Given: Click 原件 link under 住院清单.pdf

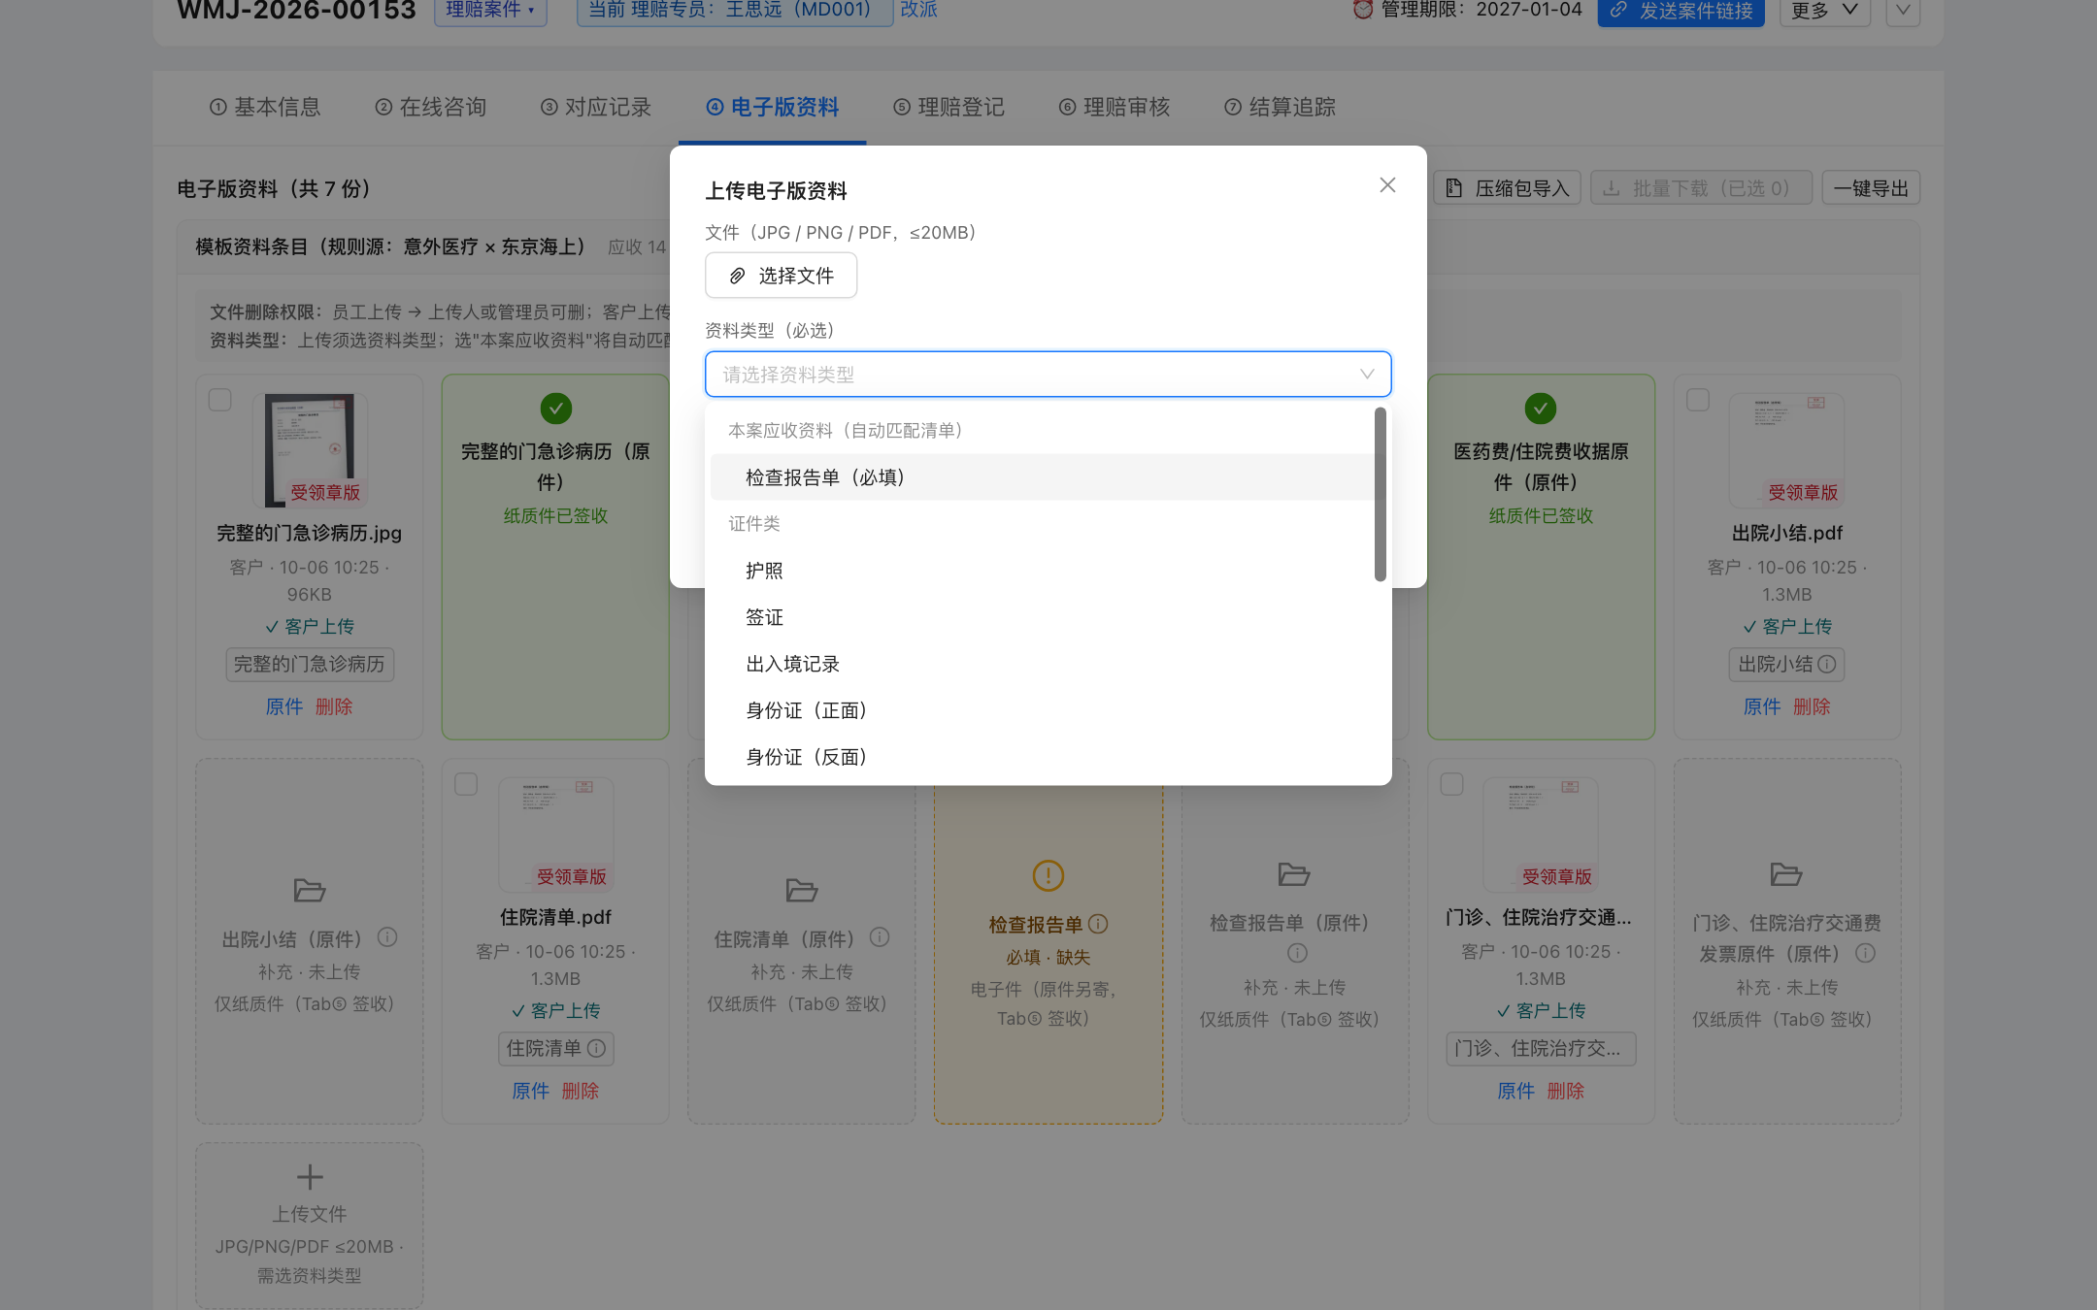Looking at the screenshot, I should coord(530,1091).
